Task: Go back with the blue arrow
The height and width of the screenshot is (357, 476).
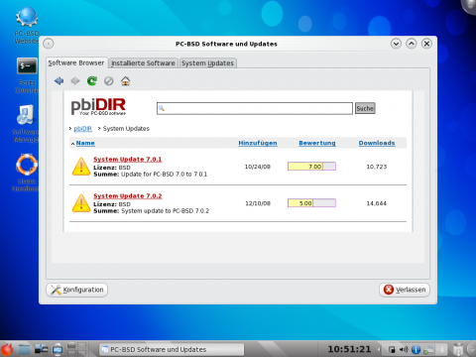Action: tap(59, 80)
